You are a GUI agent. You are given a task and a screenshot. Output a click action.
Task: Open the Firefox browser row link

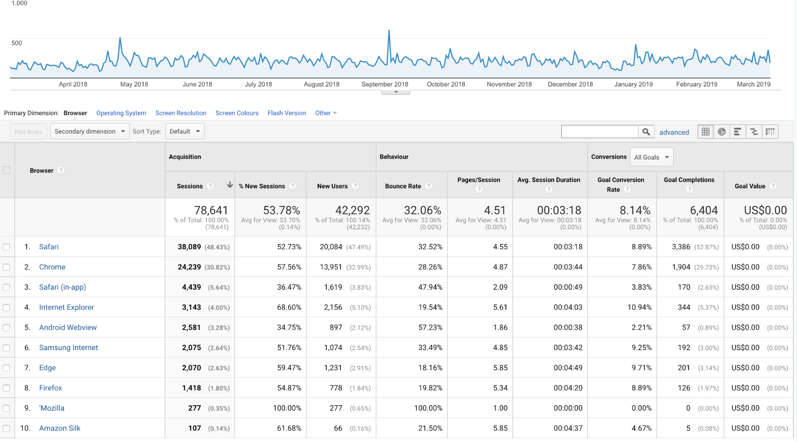tap(51, 388)
